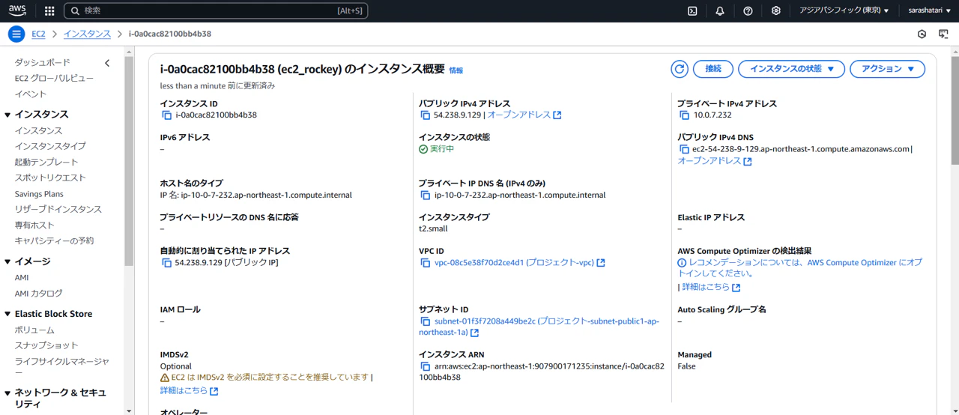
Task: Copy the public IPv4 address 54.238.9.129
Action: 426,115
